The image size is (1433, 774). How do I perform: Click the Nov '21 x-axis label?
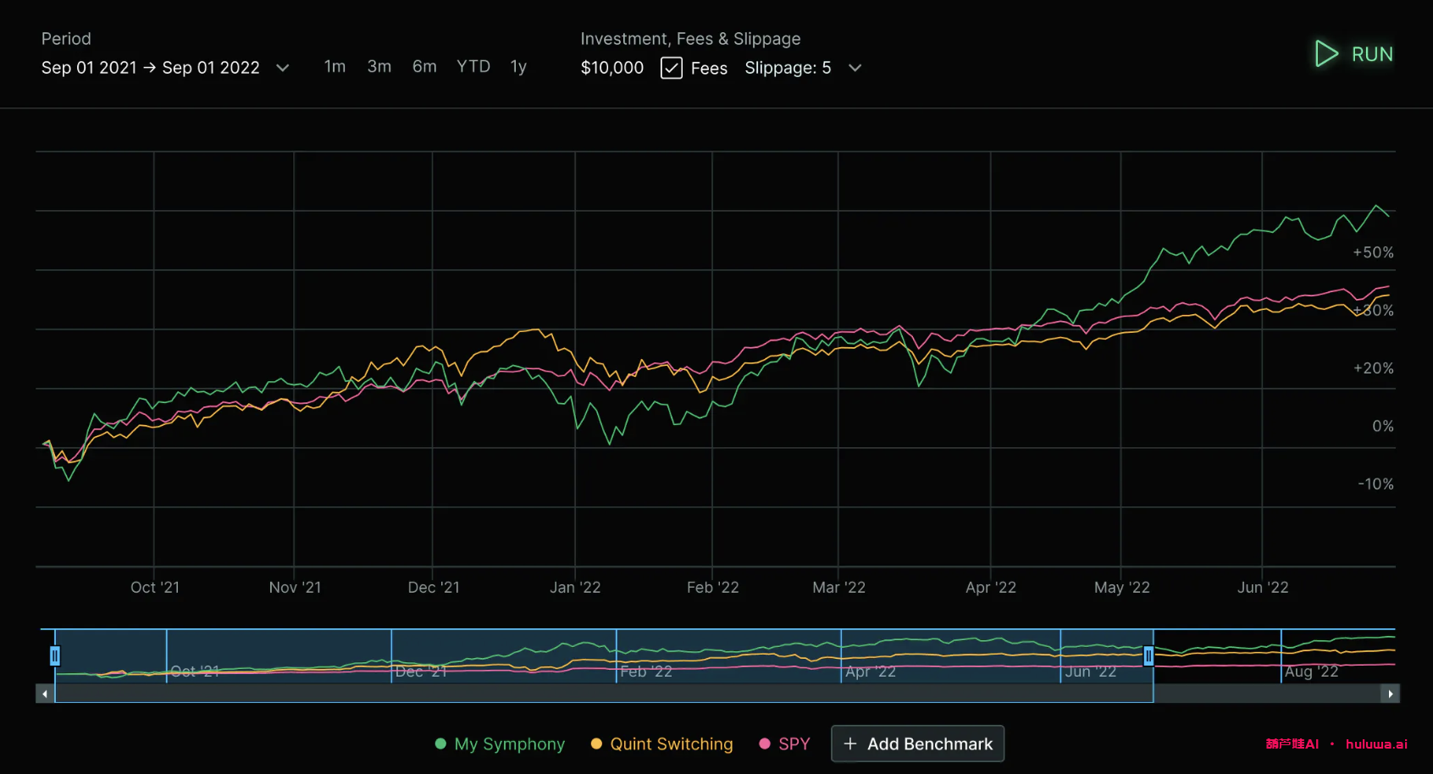point(295,588)
